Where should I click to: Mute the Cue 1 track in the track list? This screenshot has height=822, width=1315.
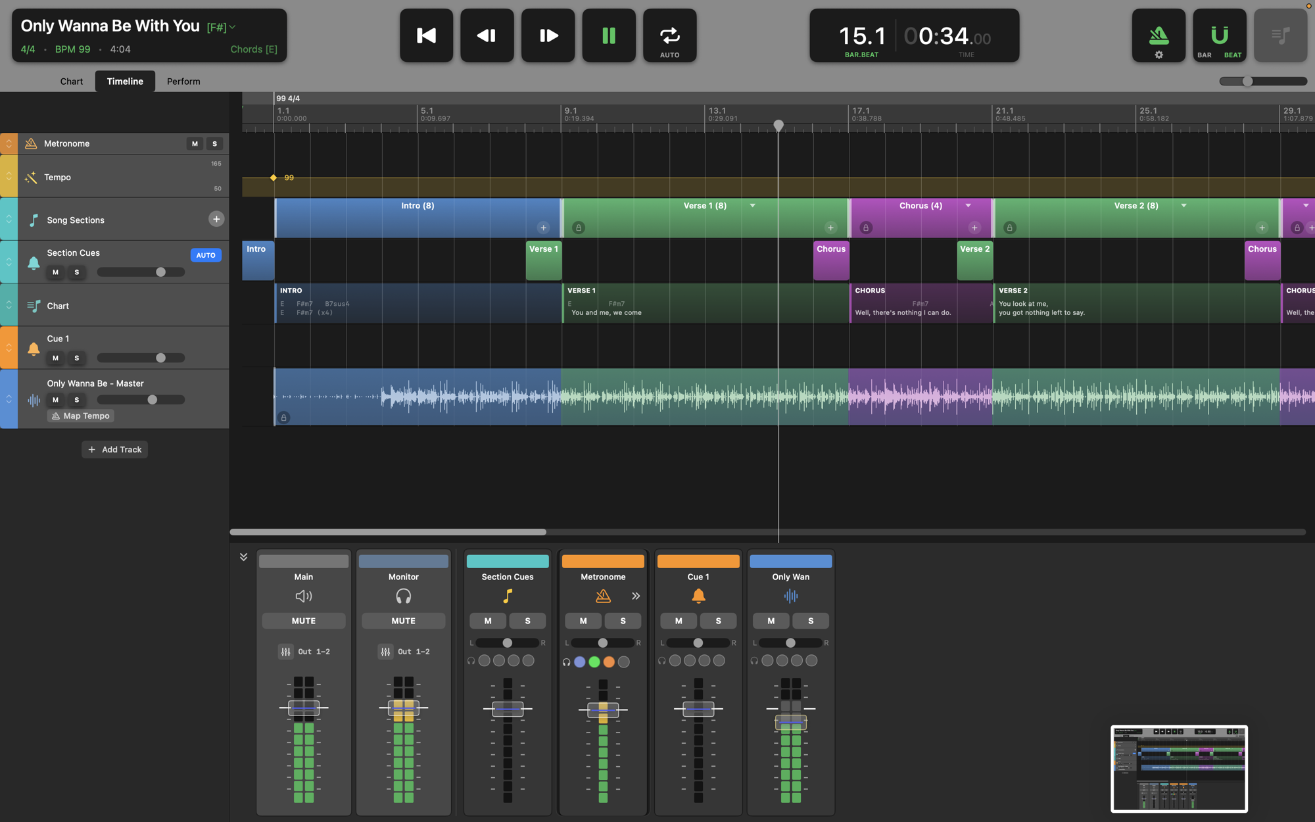pos(55,358)
